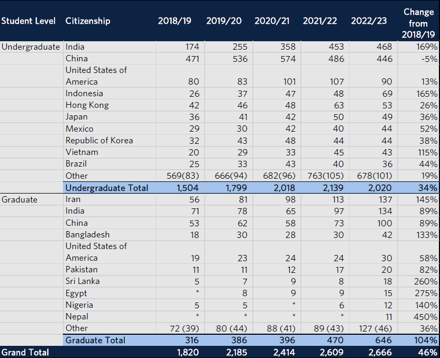
Task: Select Grand Total value 1,820
Action: [x=188, y=352]
